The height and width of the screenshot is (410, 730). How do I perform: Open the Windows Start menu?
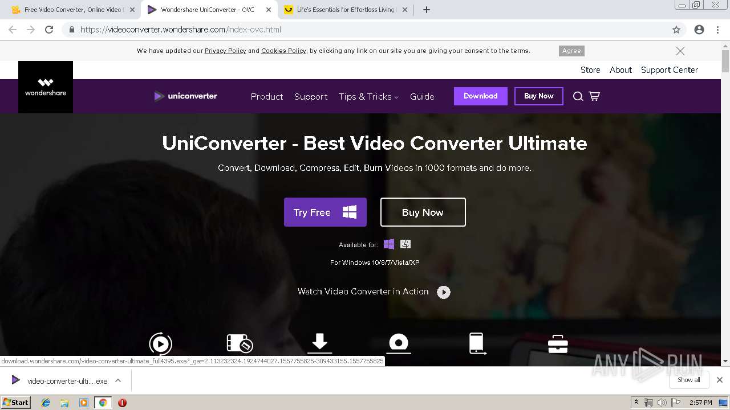(x=16, y=403)
